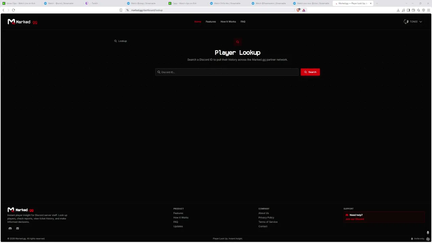Click the target circle icon at bottom right
The height and width of the screenshot is (243, 432).
(x=428, y=239)
